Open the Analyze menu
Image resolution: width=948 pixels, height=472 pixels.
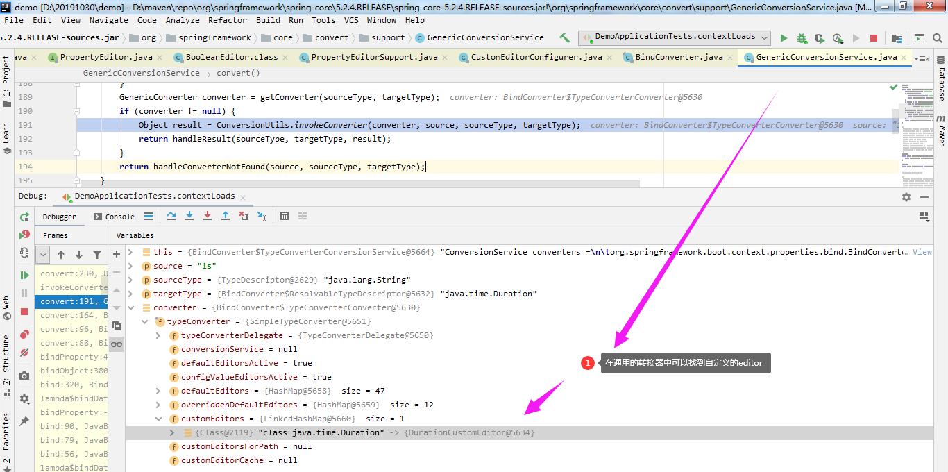point(183,20)
